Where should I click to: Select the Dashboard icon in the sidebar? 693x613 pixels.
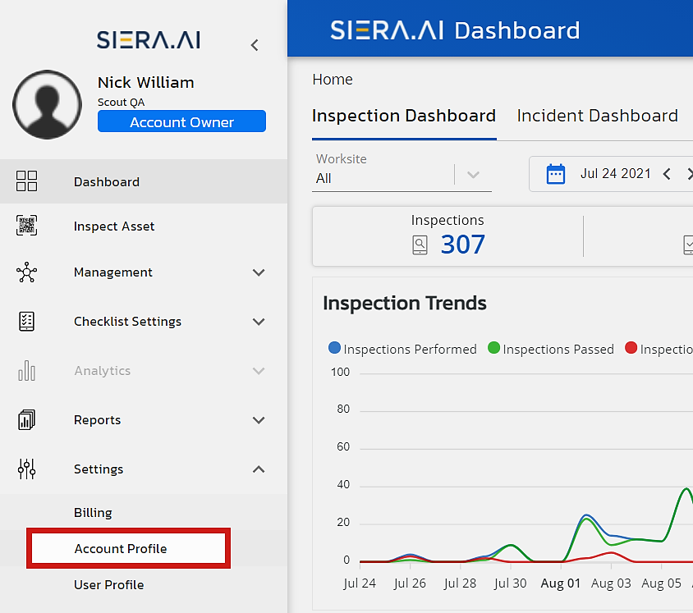[x=27, y=181]
